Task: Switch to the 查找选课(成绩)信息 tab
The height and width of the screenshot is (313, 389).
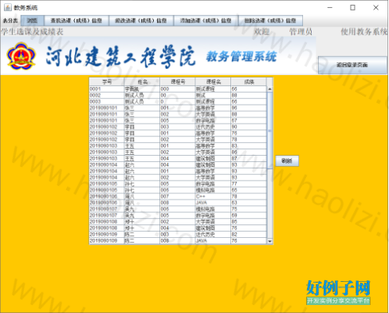Action: click(x=77, y=21)
